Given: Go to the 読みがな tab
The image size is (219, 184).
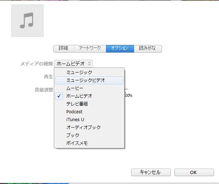Looking at the screenshot, I should [x=147, y=48].
